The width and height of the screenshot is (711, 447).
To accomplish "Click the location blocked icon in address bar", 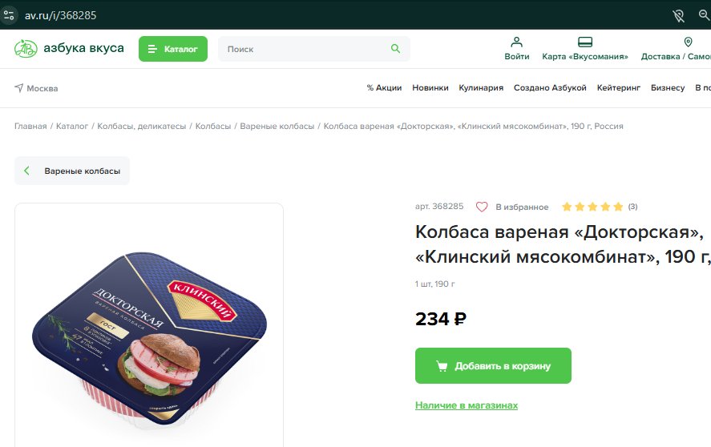I will pyautogui.click(x=678, y=16).
